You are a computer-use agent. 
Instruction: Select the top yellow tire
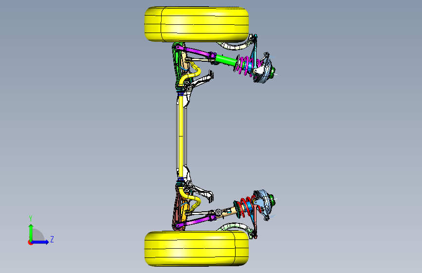click(197, 24)
